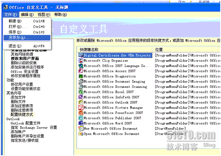Select the Microsoft Office PowerPoint 2007 row text
This screenshot has width=221, height=156.
click(x=113, y=113)
